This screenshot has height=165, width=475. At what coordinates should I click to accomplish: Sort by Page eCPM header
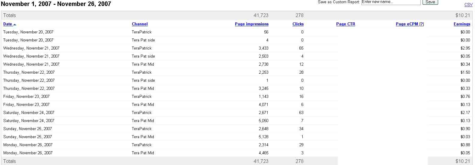click(407, 24)
